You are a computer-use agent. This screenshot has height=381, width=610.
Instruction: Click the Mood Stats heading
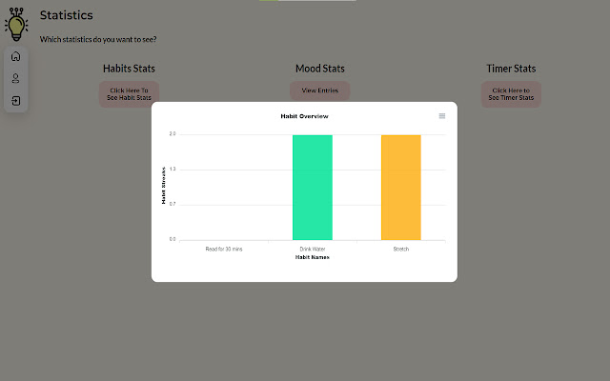click(320, 69)
